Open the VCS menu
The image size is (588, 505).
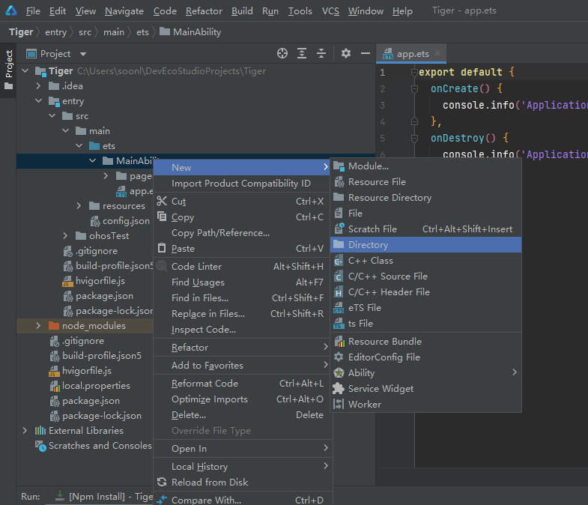click(330, 11)
